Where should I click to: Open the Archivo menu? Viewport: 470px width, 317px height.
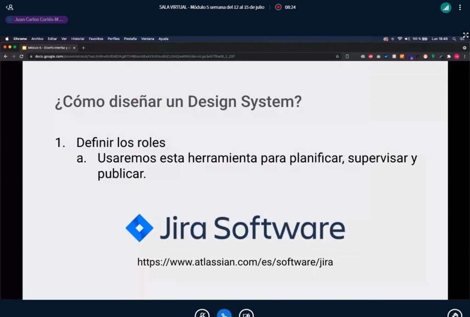pyautogui.click(x=37, y=39)
